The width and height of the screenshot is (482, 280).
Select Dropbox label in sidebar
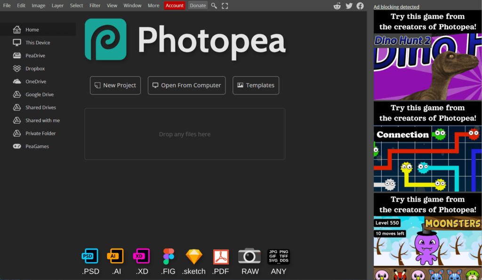[x=35, y=68]
